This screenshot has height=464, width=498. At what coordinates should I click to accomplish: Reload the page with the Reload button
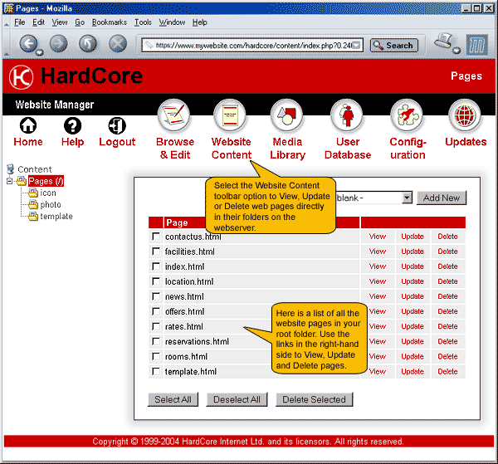88,43
